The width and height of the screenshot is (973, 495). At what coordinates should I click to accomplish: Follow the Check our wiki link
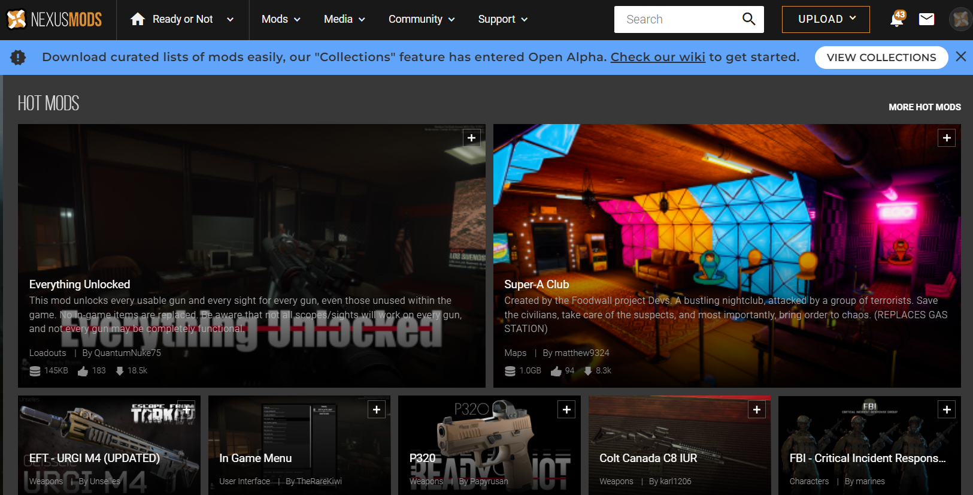pyautogui.click(x=657, y=57)
